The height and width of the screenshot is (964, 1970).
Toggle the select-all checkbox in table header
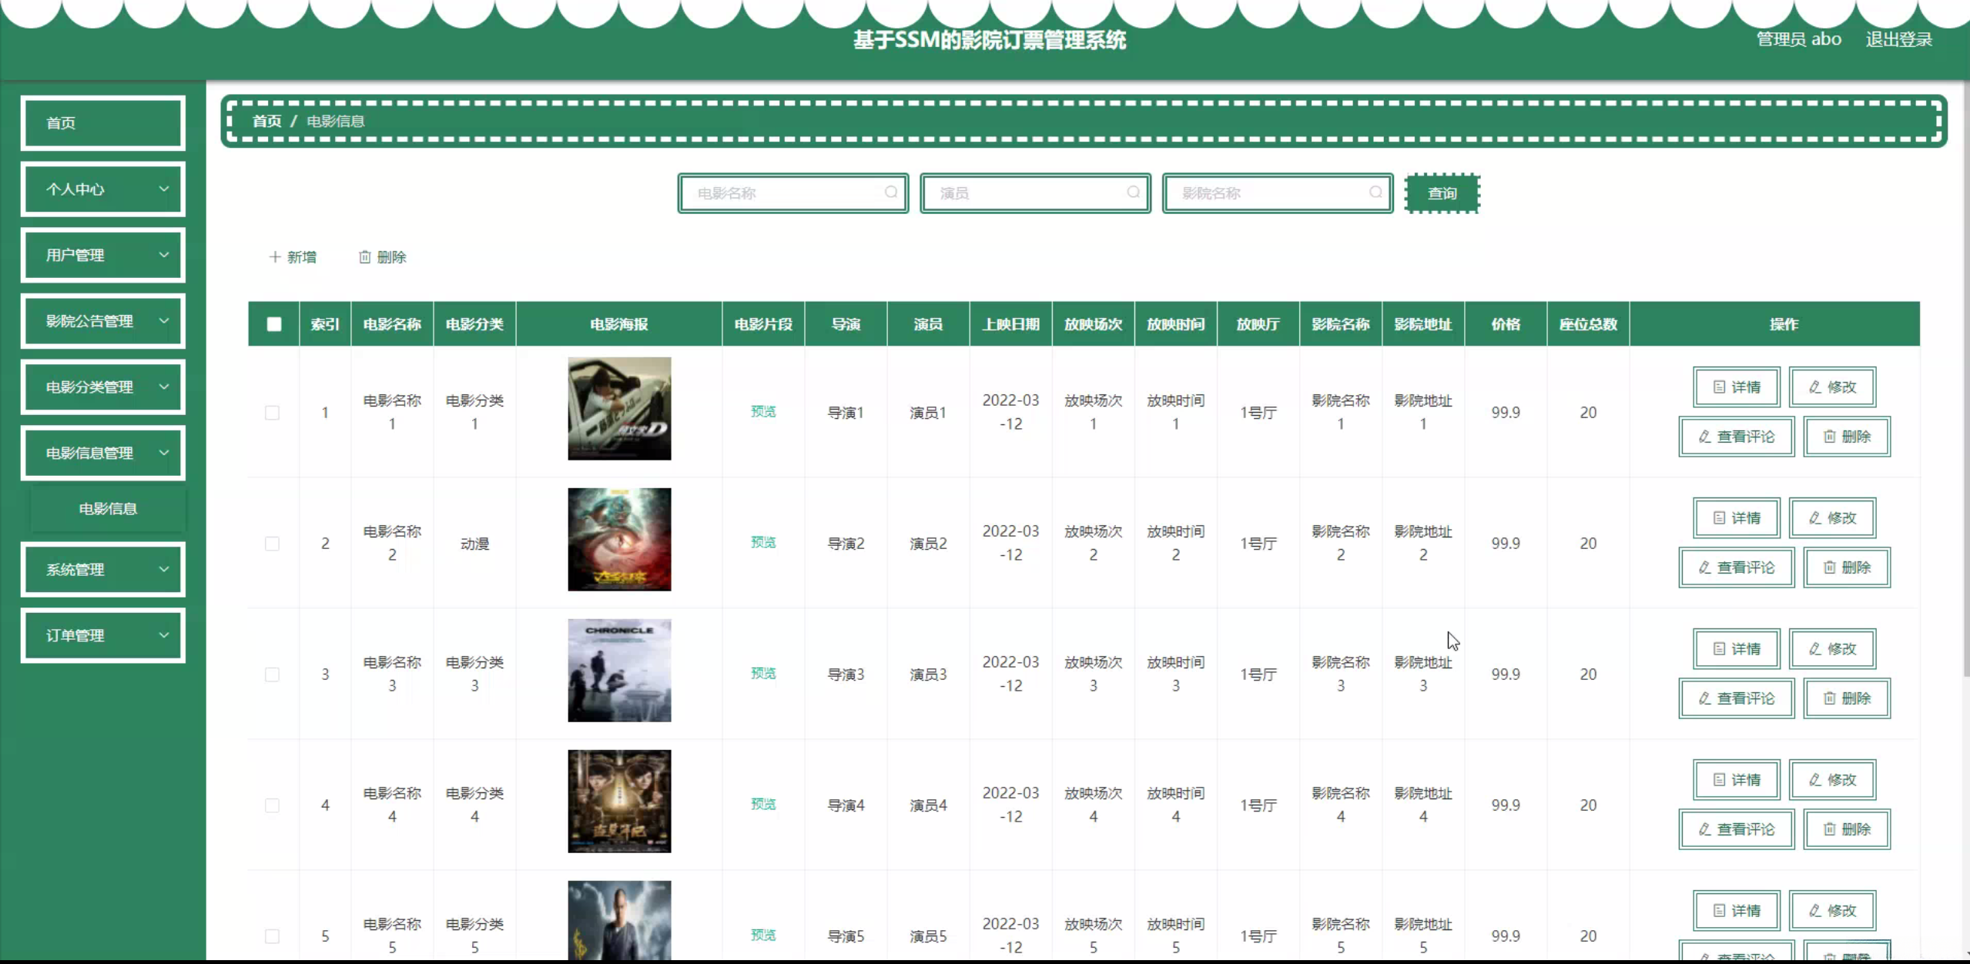click(274, 324)
